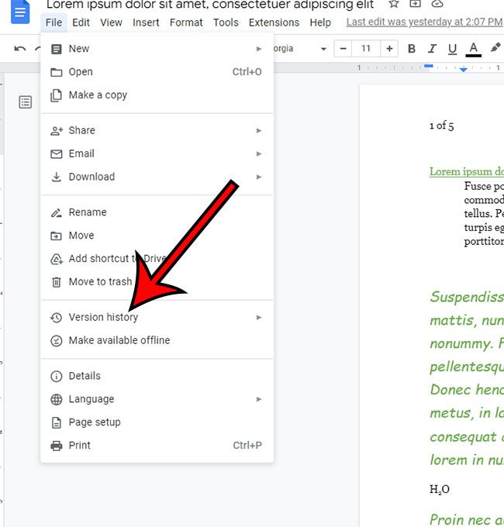Click the font size input field
The height and width of the screenshot is (527, 504).
click(x=366, y=49)
